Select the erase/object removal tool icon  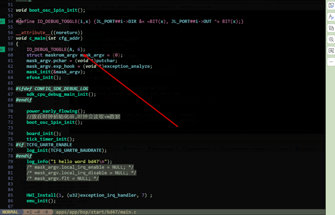click(x=331, y=51)
